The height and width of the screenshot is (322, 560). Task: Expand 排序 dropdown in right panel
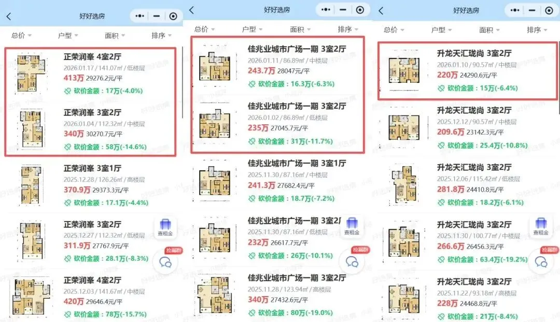click(x=537, y=30)
